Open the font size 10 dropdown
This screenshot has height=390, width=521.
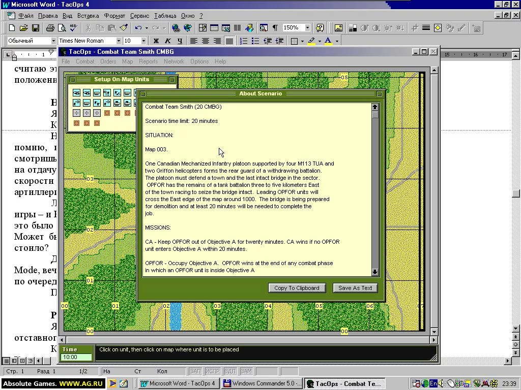pyautogui.click(x=143, y=41)
